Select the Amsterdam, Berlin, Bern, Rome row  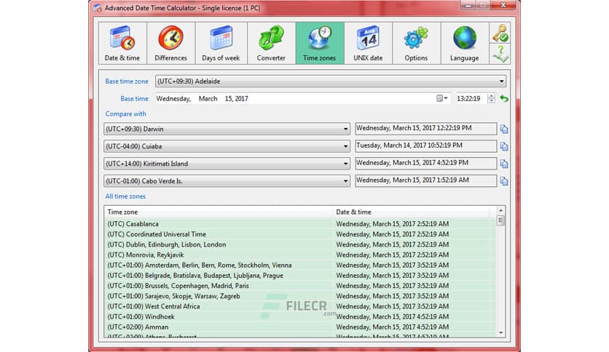click(300, 265)
